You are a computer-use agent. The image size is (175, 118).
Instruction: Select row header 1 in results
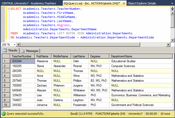coord(6,61)
